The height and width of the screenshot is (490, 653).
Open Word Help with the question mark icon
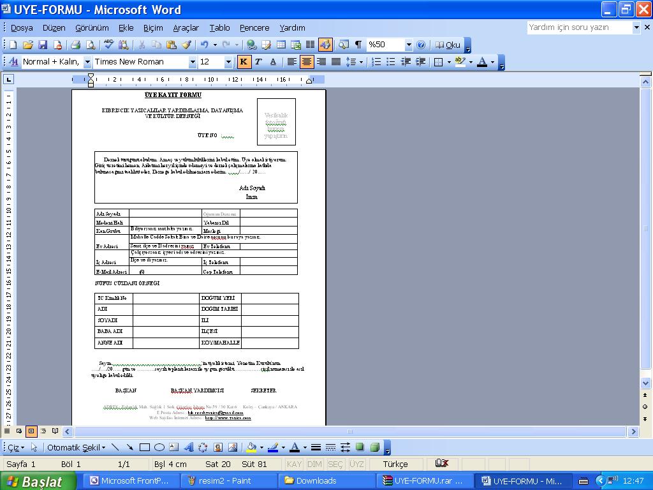tap(421, 45)
